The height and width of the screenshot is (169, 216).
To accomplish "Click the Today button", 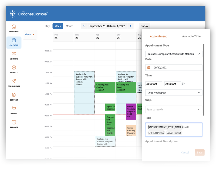I will pos(144,26).
